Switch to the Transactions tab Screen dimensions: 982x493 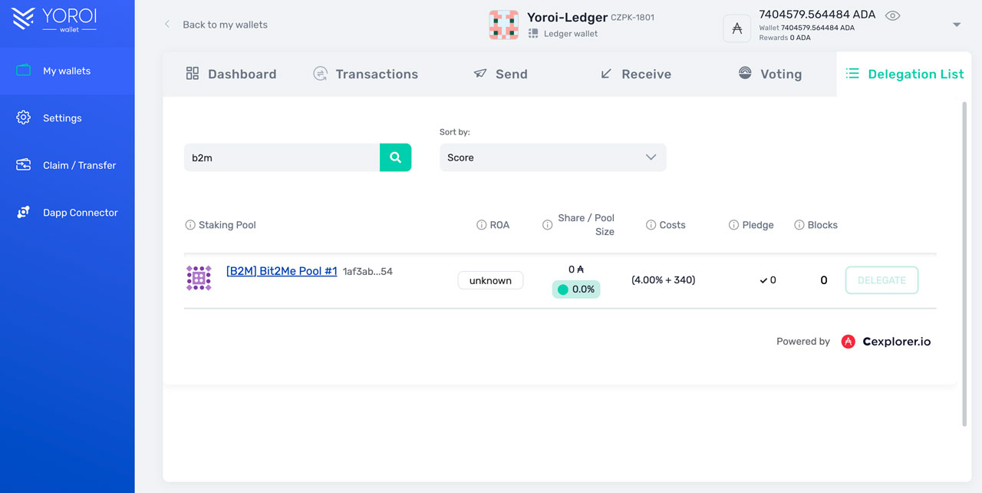(366, 74)
